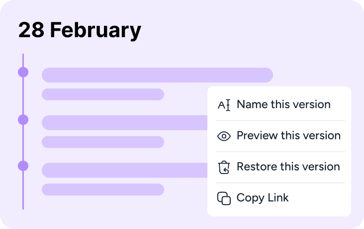Viewport: 364px width, 229px height.
Task: Select the second timeline version dot
Action: click(x=23, y=120)
